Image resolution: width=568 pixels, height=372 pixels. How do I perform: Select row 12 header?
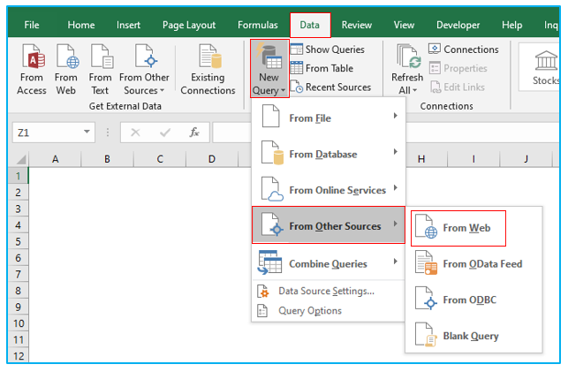coord(19,356)
